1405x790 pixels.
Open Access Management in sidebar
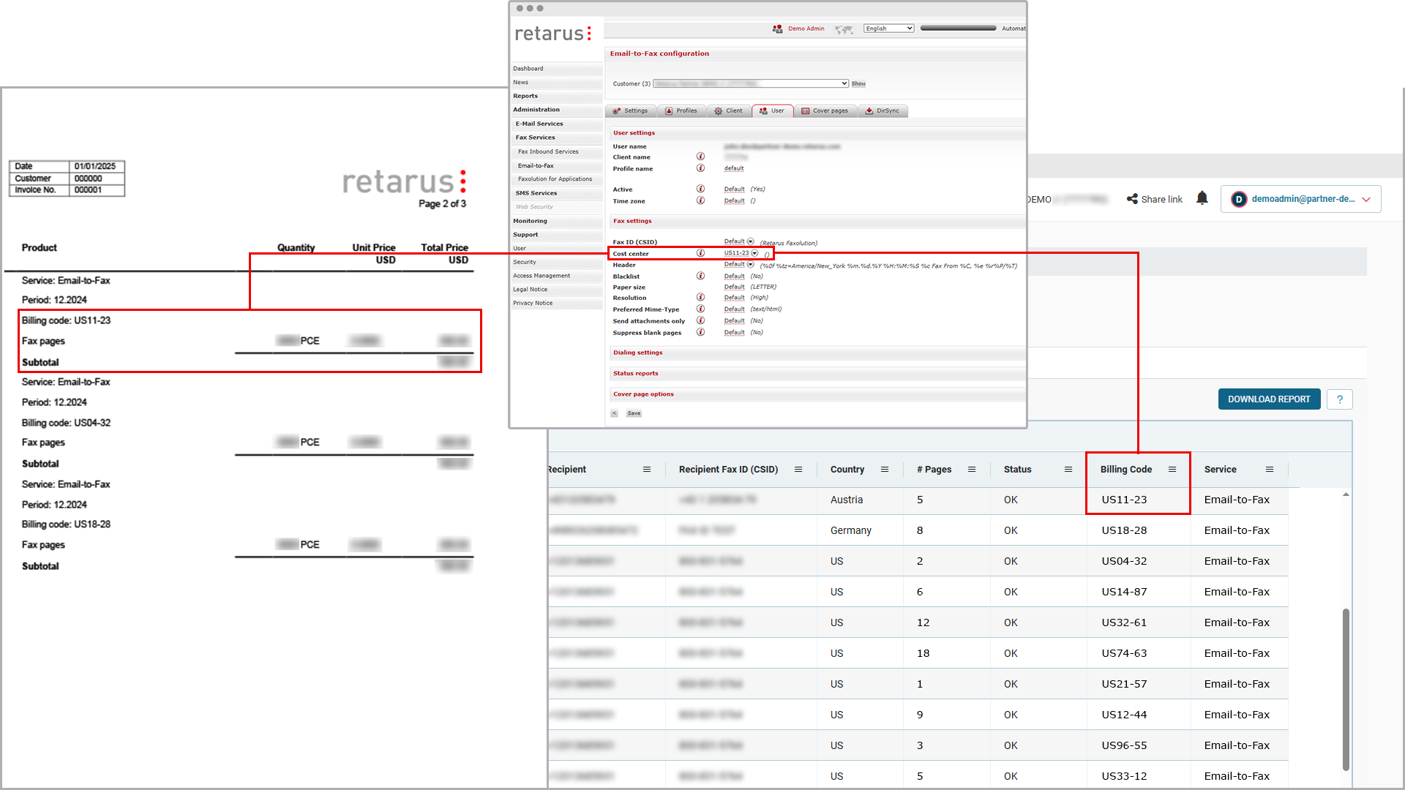coord(556,276)
